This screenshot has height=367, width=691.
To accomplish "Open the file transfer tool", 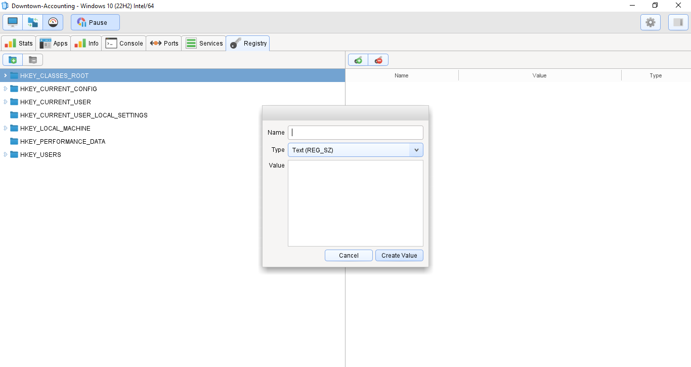I will (x=32, y=22).
